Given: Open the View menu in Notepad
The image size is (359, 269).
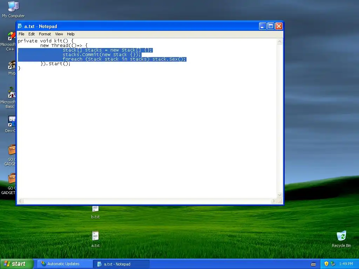Looking at the screenshot, I should click(x=59, y=34).
